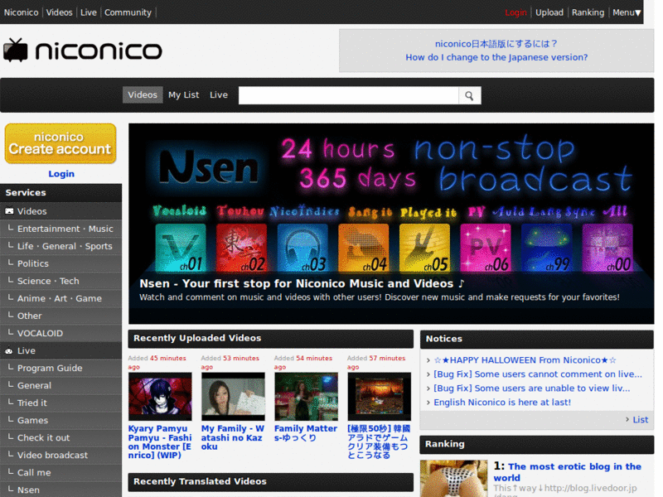Open Auld Lang Syne channel ch99 tile
The height and width of the screenshot is (497, 663).
(546, 248)
